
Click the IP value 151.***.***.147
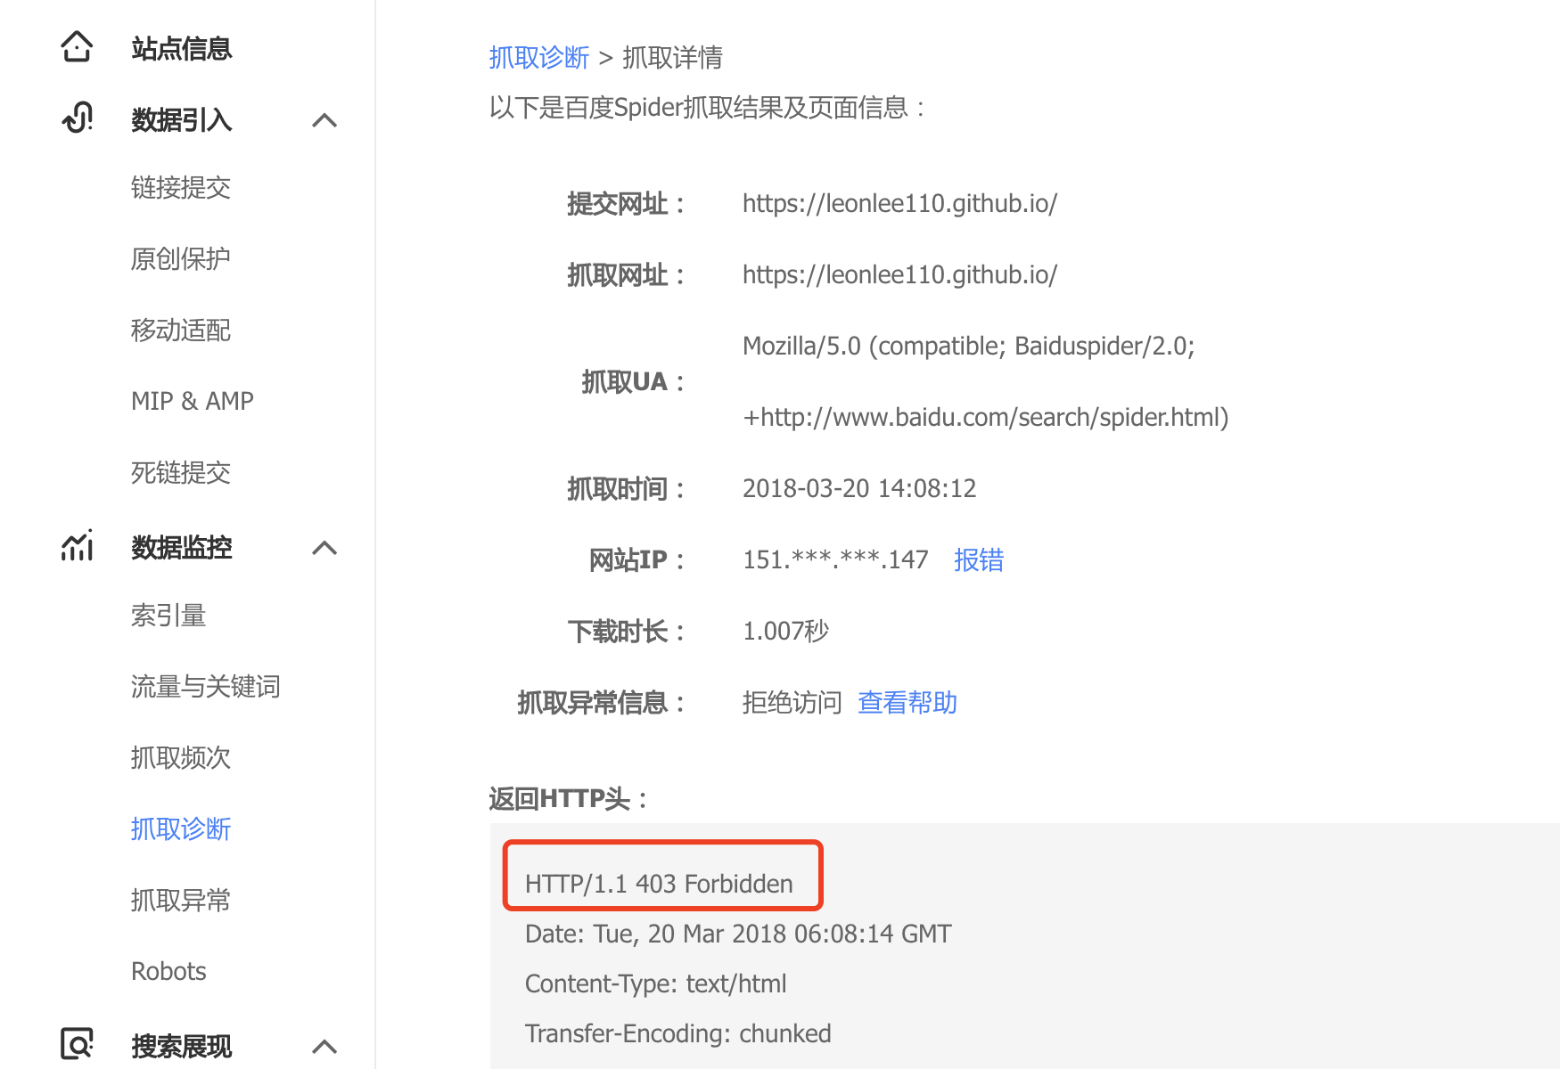coord(835,559)
